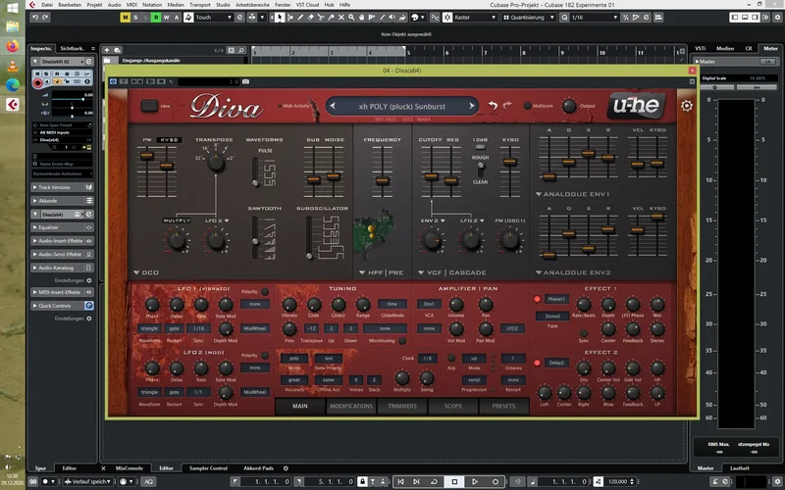
Task: Click the record enable button in Inspector
Action: point(38,83)
